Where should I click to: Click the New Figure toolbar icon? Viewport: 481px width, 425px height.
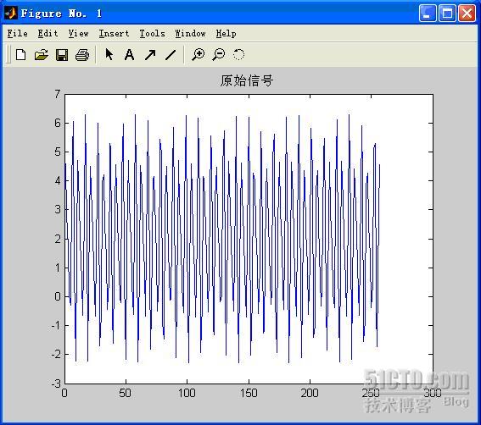click(x=21, y=55)
